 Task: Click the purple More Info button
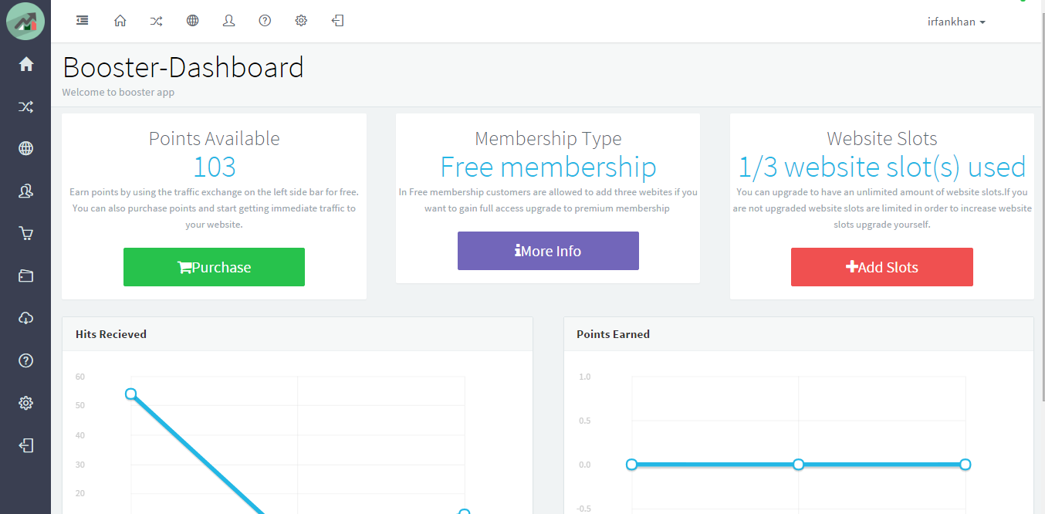[x=548, y=251]
